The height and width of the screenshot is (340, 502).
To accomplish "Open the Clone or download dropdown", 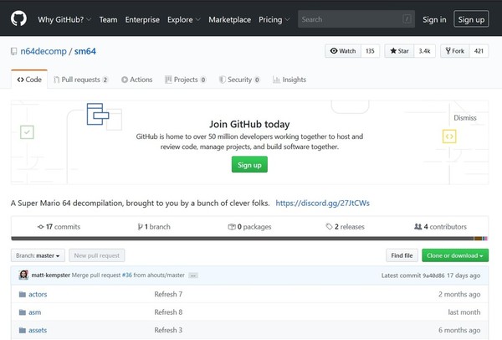I will [456, 255].
